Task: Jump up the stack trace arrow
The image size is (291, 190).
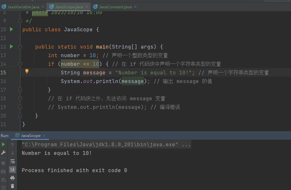Action: pyautogui.click(x=12, y=145)
